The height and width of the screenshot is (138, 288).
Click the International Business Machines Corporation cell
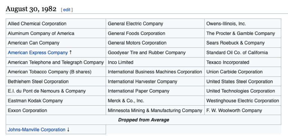coord(155,72)
